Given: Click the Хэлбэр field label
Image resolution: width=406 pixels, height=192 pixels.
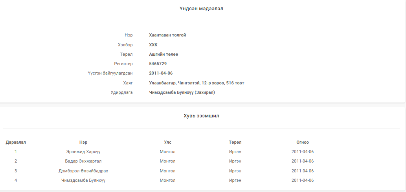Looking at the screenshot, I should click(125, 45).
